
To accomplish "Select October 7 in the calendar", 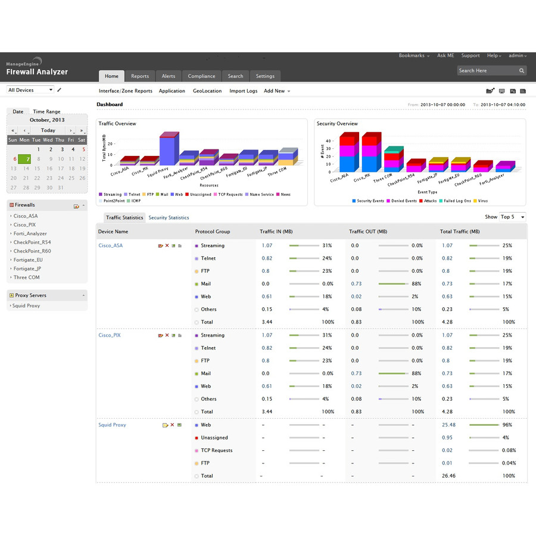I will coord(24,159).
